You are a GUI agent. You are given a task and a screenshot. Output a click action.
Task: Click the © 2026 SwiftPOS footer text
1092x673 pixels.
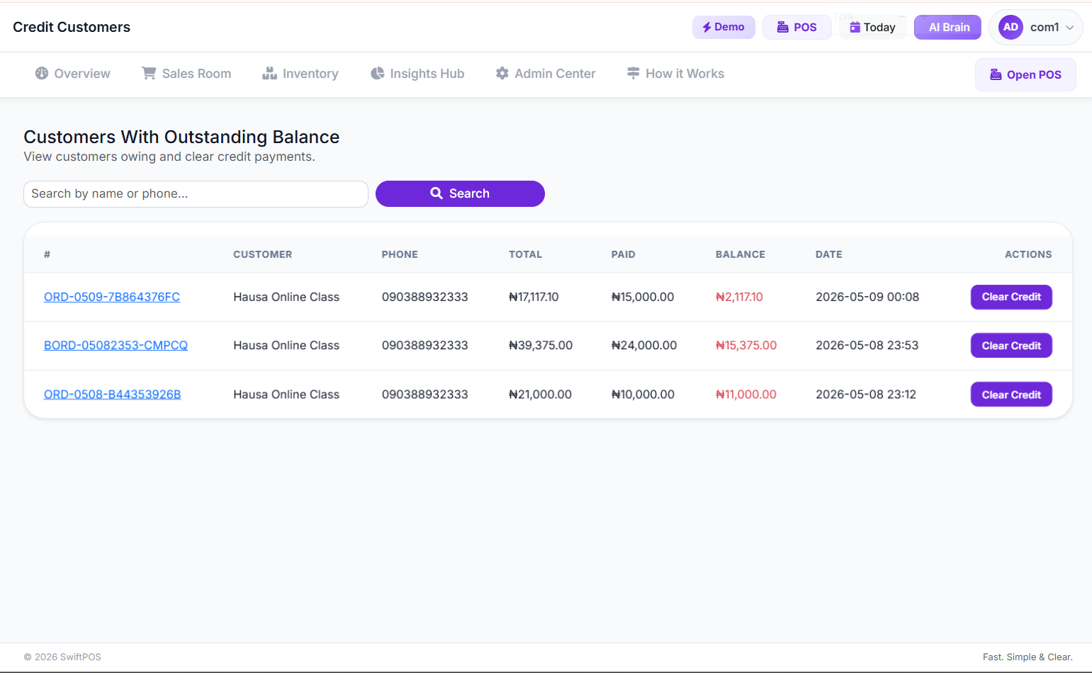[62, 657]
